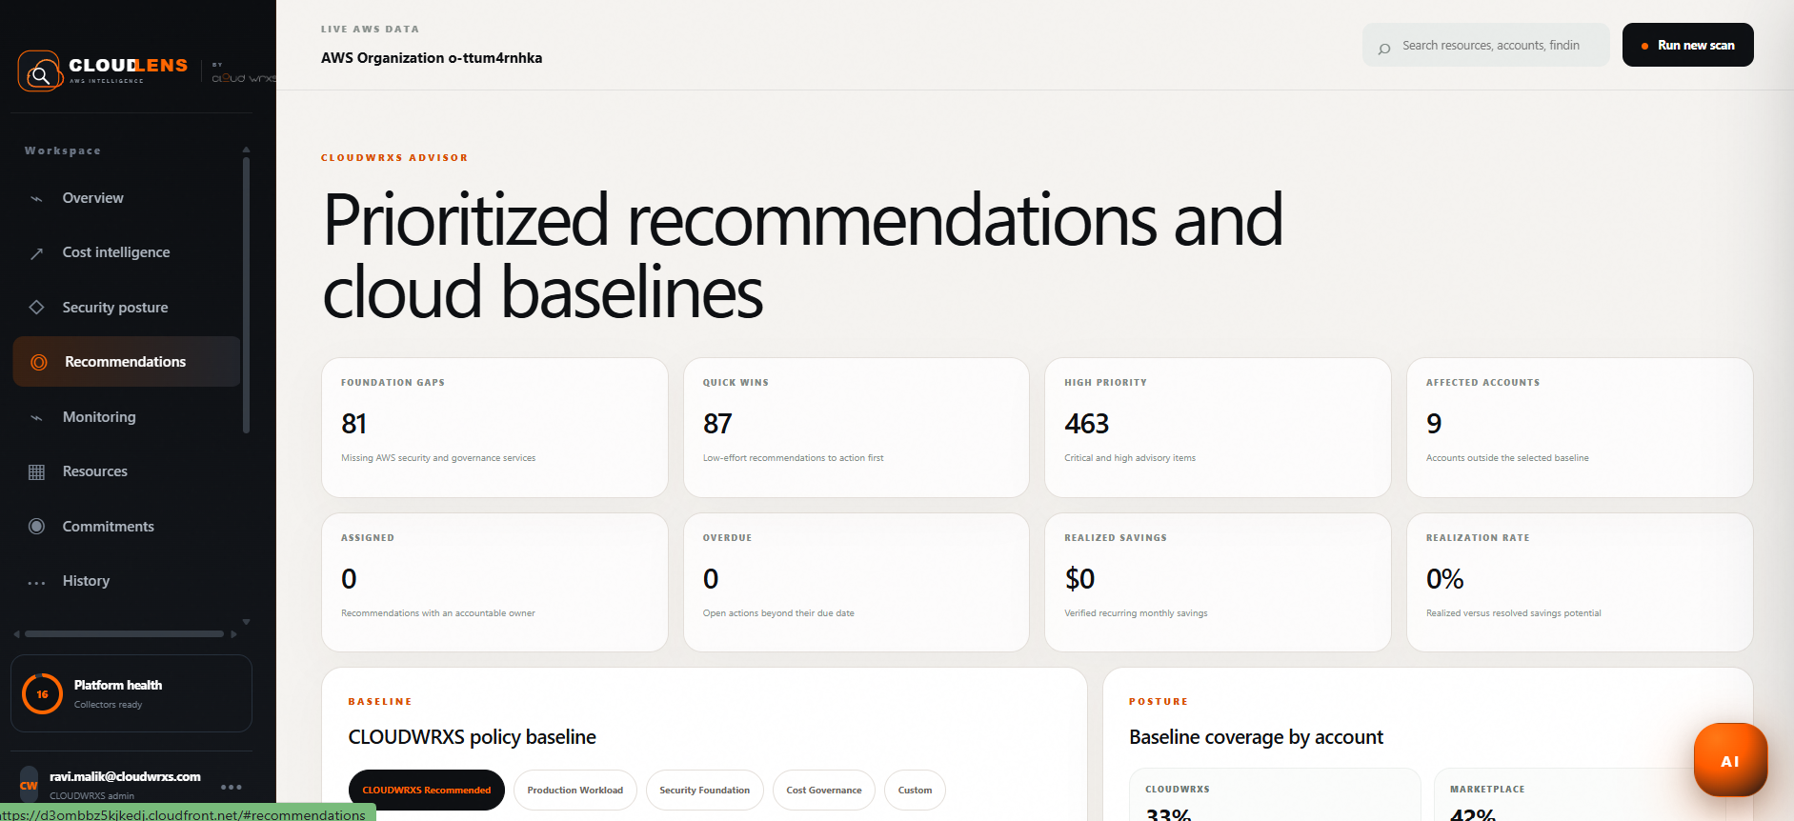Click the CloudLens logo icon

(x=40, y=71)
